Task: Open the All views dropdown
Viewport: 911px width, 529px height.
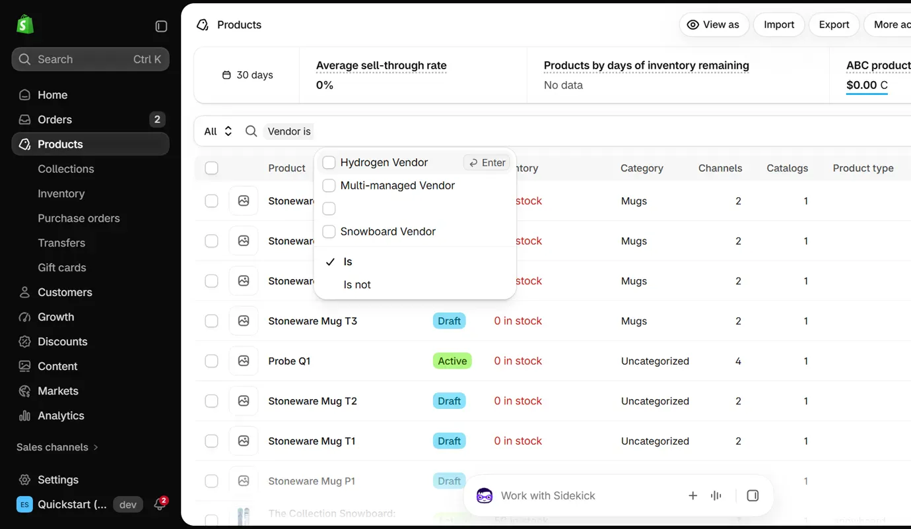Action: [x=218, y=131]
